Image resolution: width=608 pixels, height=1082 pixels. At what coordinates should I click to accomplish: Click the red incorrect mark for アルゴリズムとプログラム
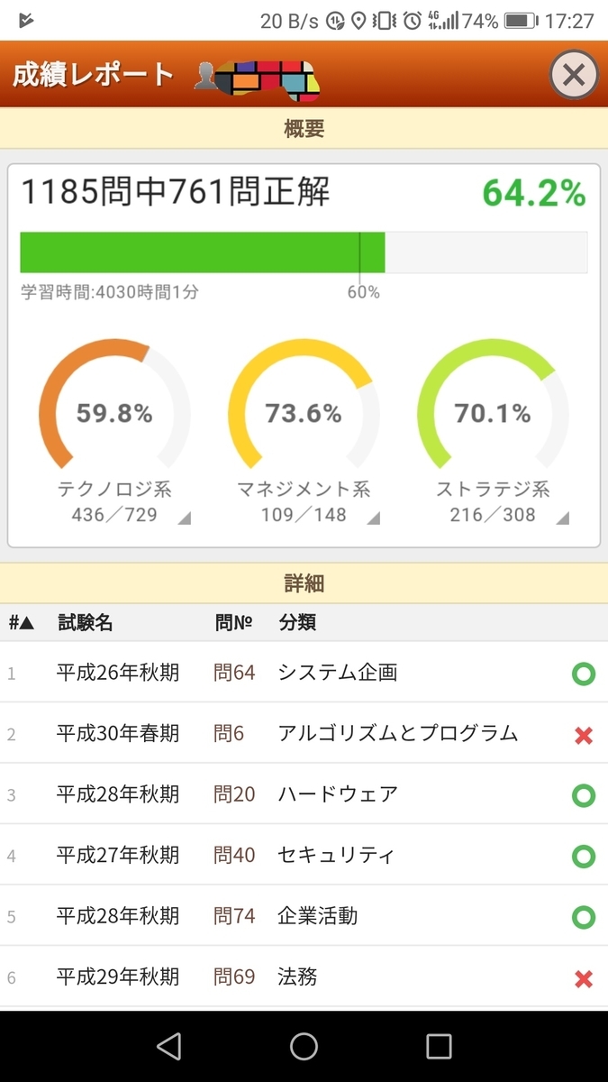click(584, 734)
